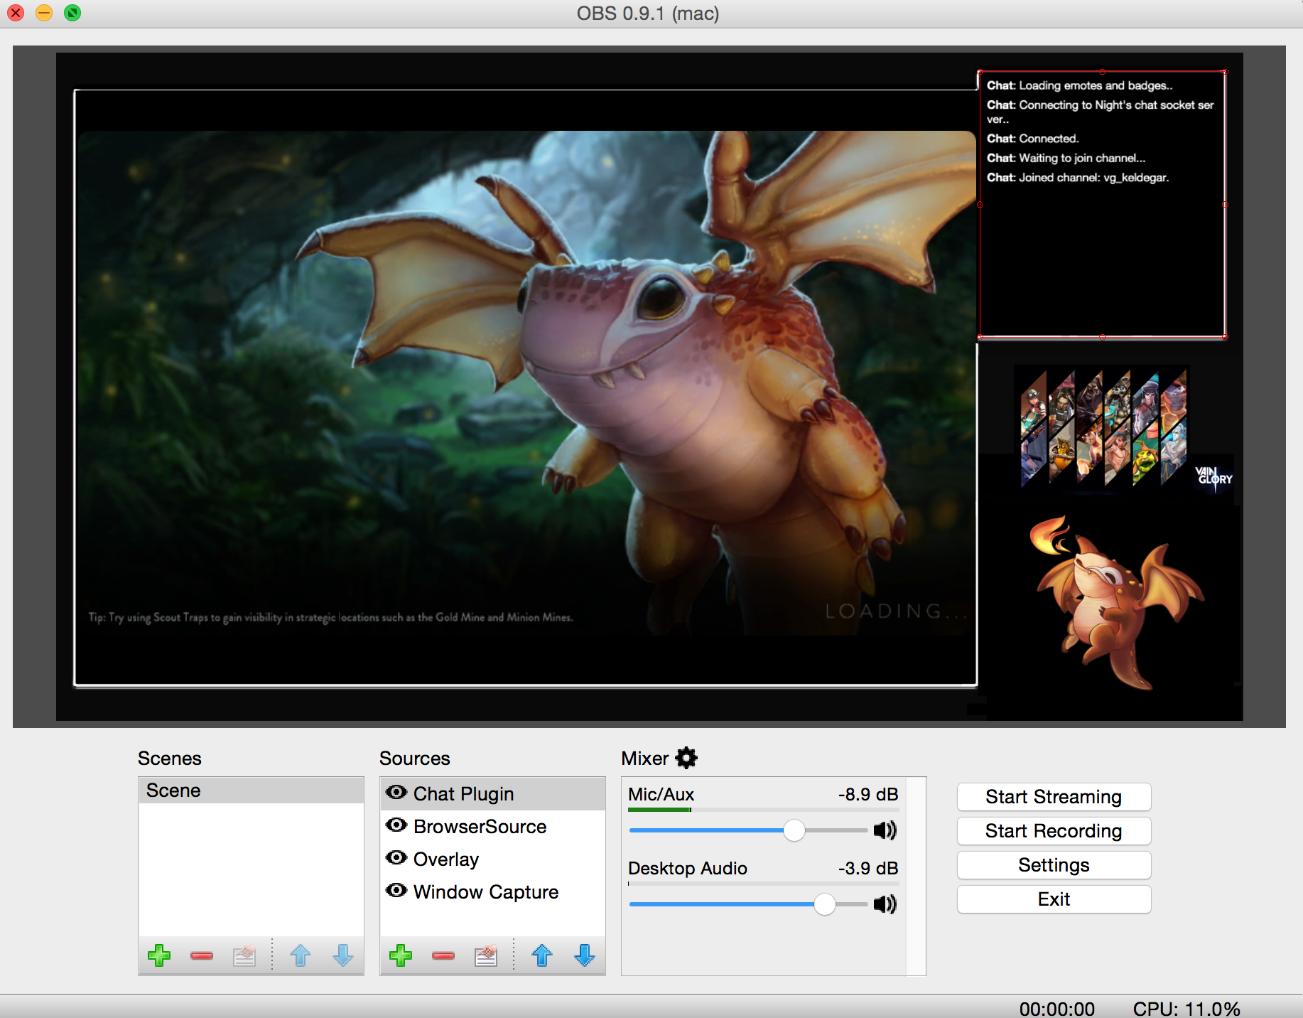Hide the Window Capture source
The height and width of the screenshot is (1018, 1303).
[396, 891]
